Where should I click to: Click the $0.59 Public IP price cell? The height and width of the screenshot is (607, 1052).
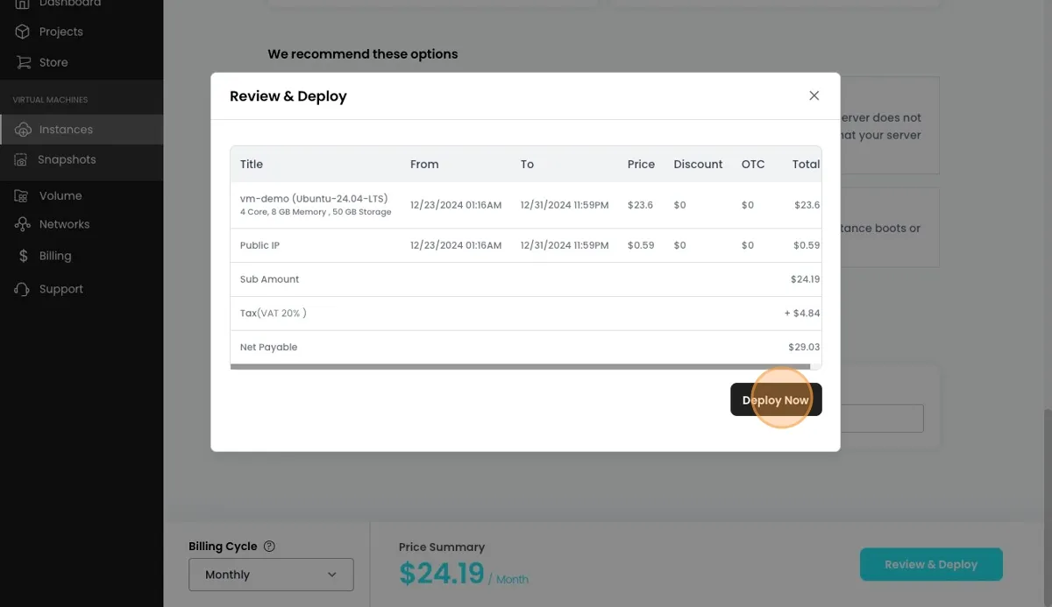click(641, 245)
